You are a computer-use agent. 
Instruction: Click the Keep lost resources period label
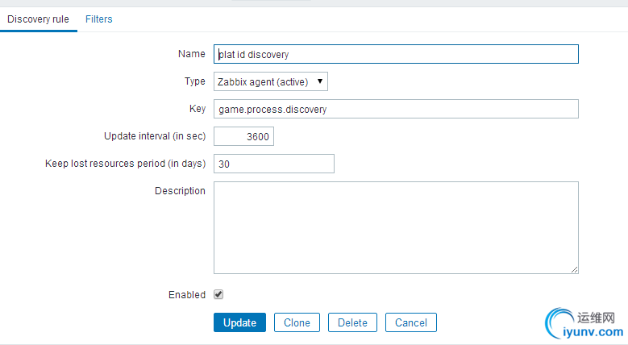point(126,164)
